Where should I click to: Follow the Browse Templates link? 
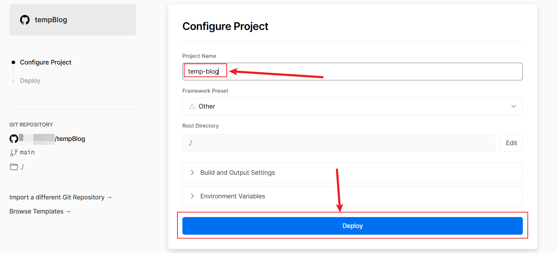pyautogui.click(x=40, y=211)
